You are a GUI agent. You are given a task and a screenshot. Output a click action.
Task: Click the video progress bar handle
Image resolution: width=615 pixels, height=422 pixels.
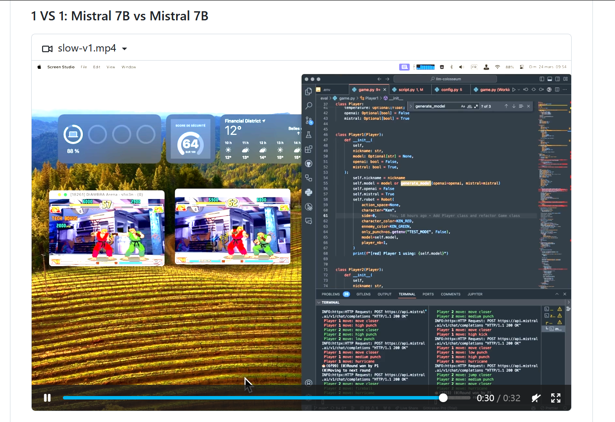(x=443, y=398)
